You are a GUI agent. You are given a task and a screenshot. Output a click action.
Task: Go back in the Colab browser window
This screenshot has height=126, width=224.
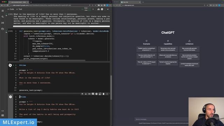click(2, 5)
